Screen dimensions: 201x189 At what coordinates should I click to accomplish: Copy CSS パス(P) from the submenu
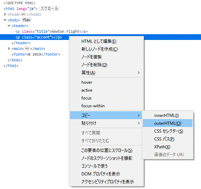tap(167, 139)
